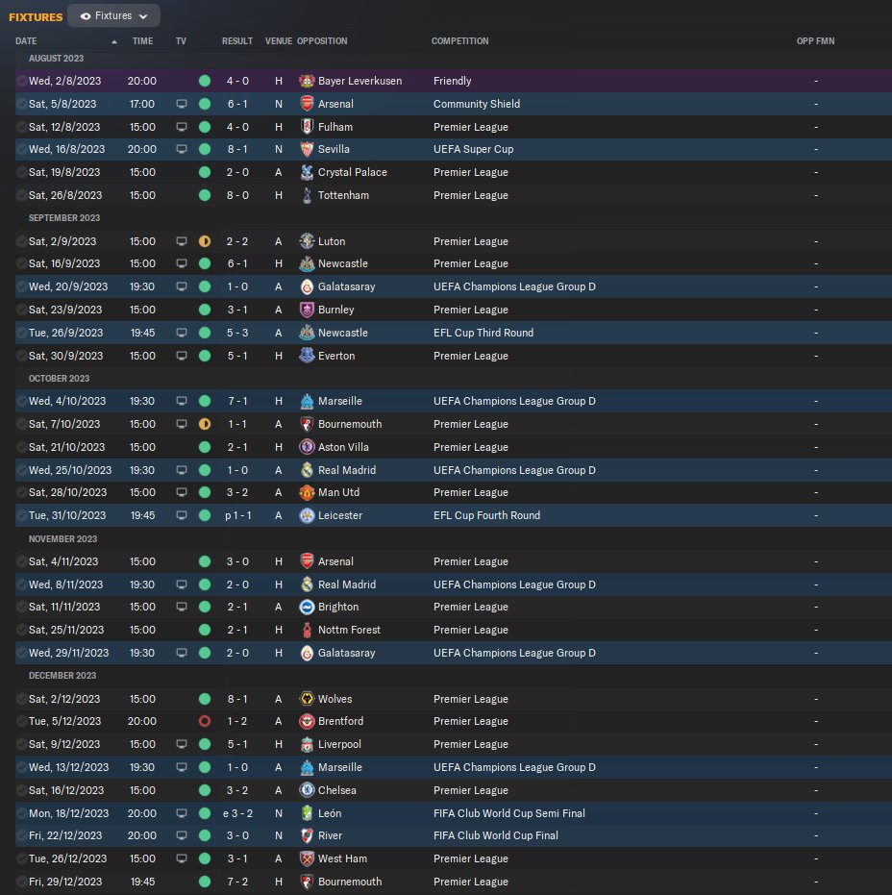The height and width of the screenshot is (895, 892).
Task: Click the Liverpool club badge
Action: click(x=307, y=744)
